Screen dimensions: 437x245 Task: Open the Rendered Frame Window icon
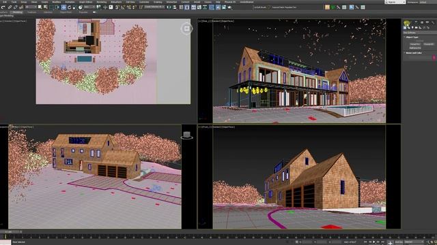224,7
